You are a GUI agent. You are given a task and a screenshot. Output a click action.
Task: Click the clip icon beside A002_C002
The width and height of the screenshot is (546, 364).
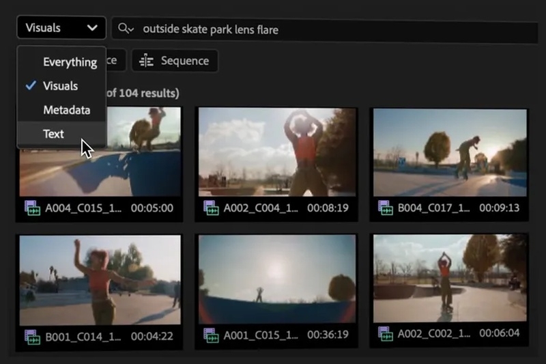point(386,336)
